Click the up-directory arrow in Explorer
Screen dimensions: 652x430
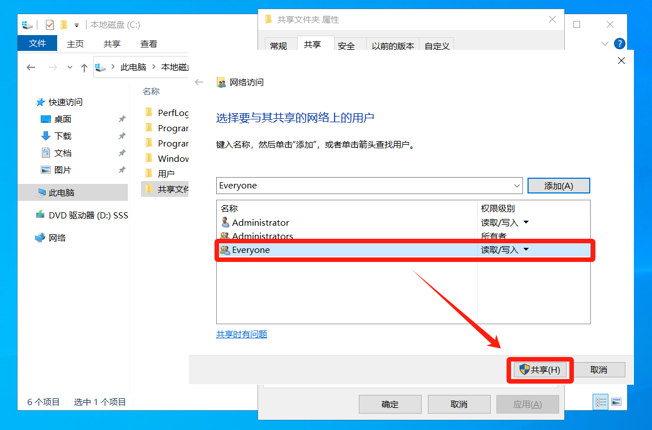tap(84, 67)
